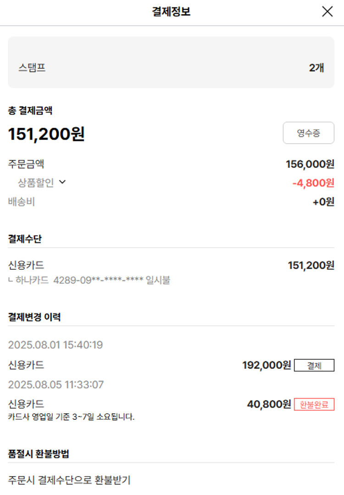Expand the 상품할인 chevron arrow

pyautogui.click(x=62, y=182)
